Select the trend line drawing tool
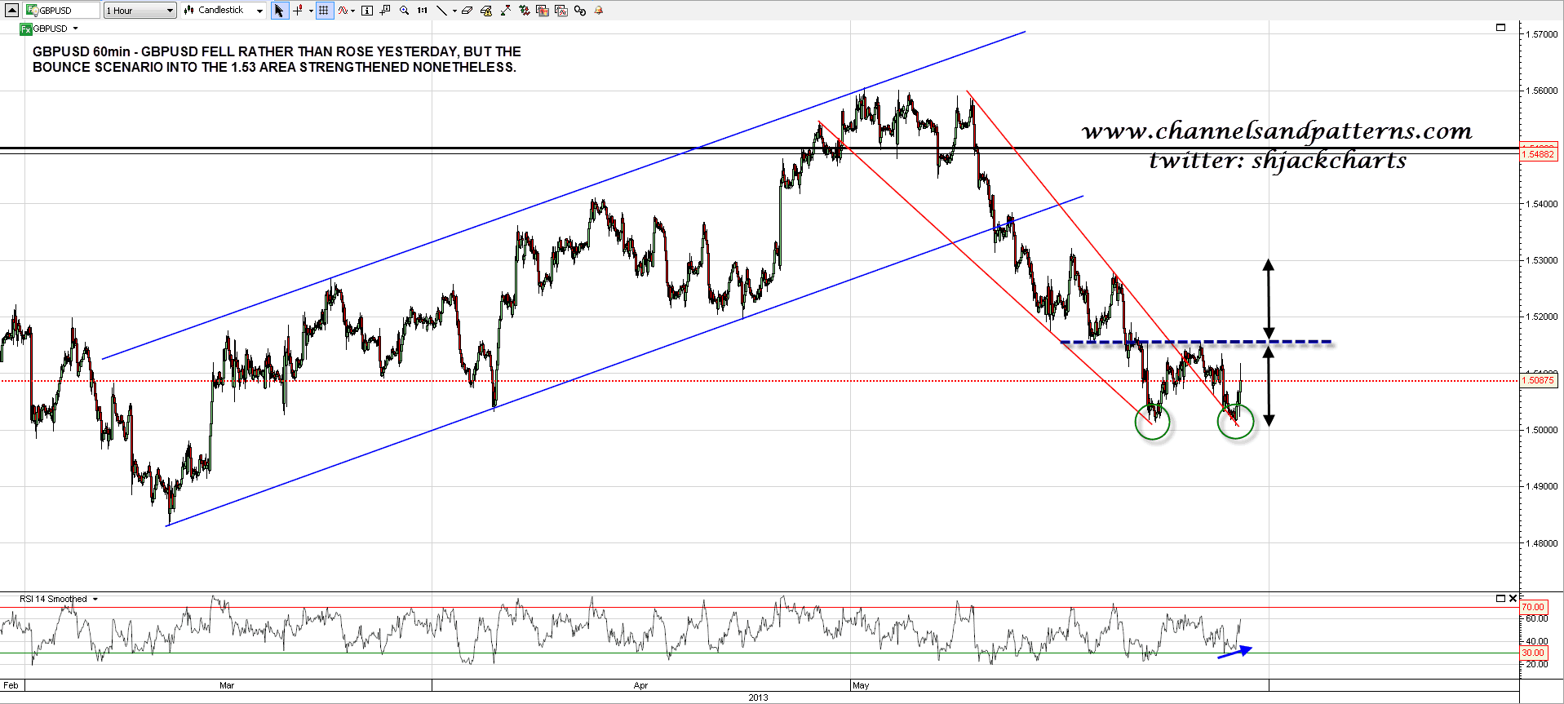1564x704 pixels. coord(441,11)
